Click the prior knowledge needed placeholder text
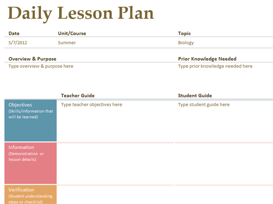The height and width of the screenshot is (204, 273). pos(215,66)
